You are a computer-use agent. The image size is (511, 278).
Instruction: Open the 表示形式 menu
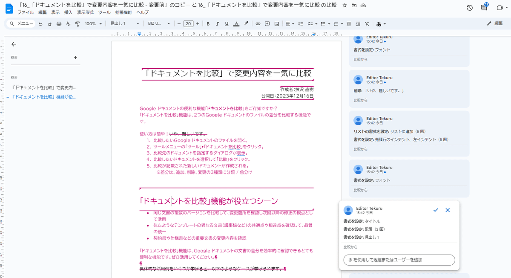(x=85, y=12)
